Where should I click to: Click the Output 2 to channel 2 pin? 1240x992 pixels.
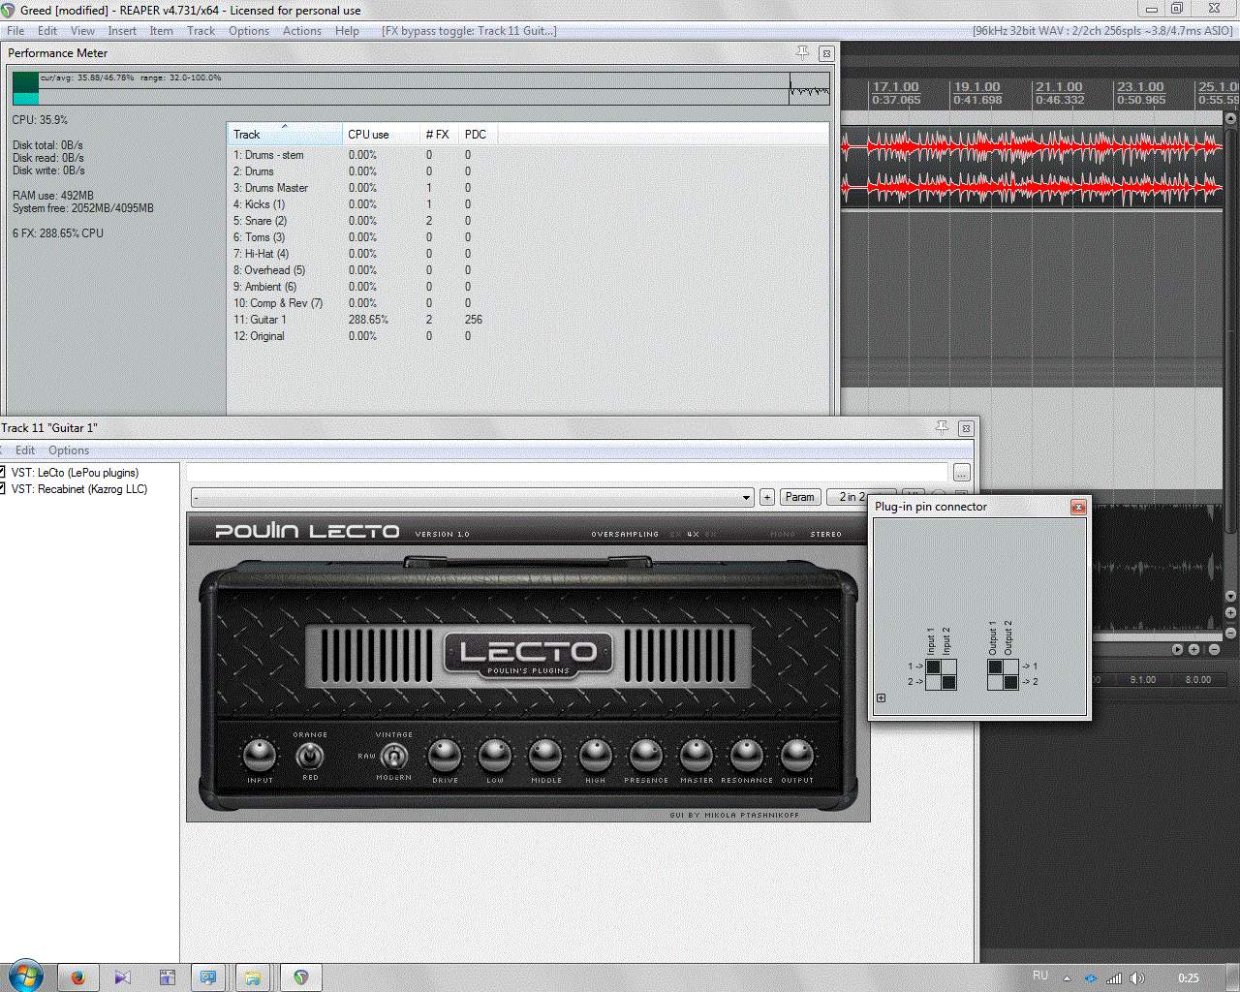(x=1010, y=682)
